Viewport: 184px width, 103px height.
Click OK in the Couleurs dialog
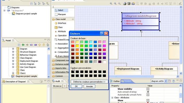coord(76,86)
